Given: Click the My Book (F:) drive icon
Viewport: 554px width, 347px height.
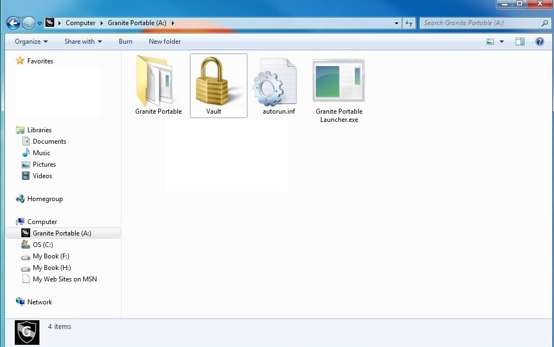Looking at the screenshot, I should click(x=25, y=257).
